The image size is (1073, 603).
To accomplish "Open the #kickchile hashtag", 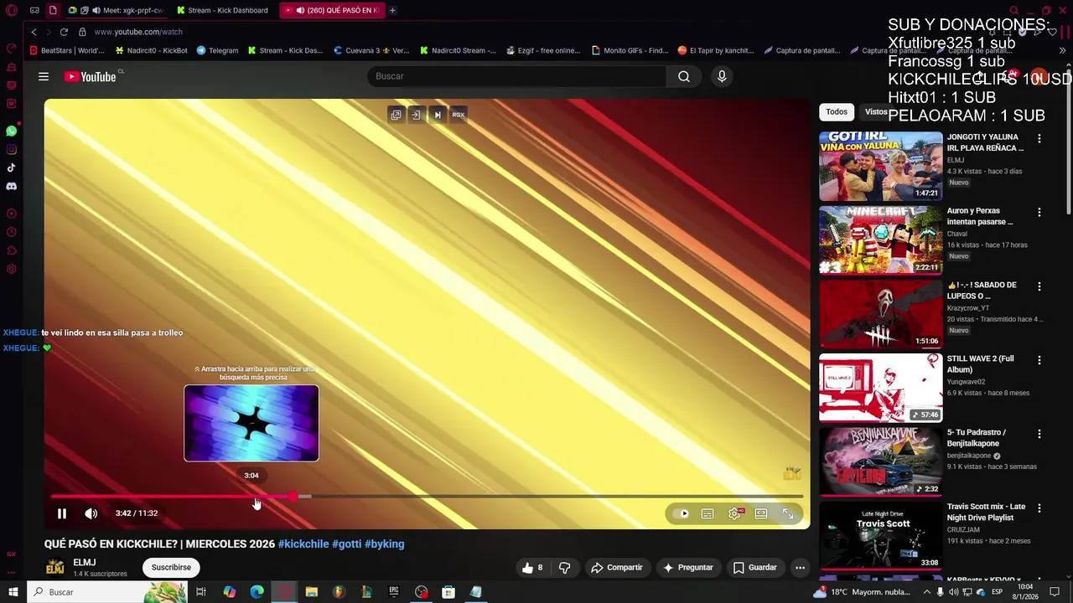I will 303,544.
